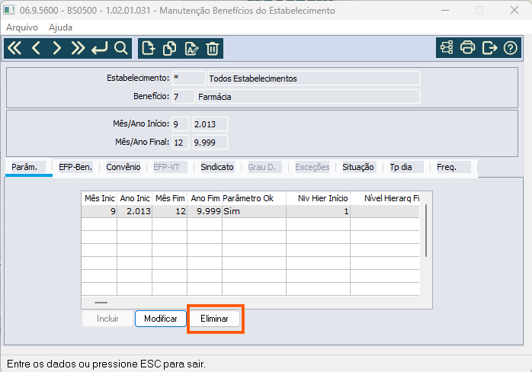Click the Parâmetro Ok column header
532x372 pixels.
point(254,198)
